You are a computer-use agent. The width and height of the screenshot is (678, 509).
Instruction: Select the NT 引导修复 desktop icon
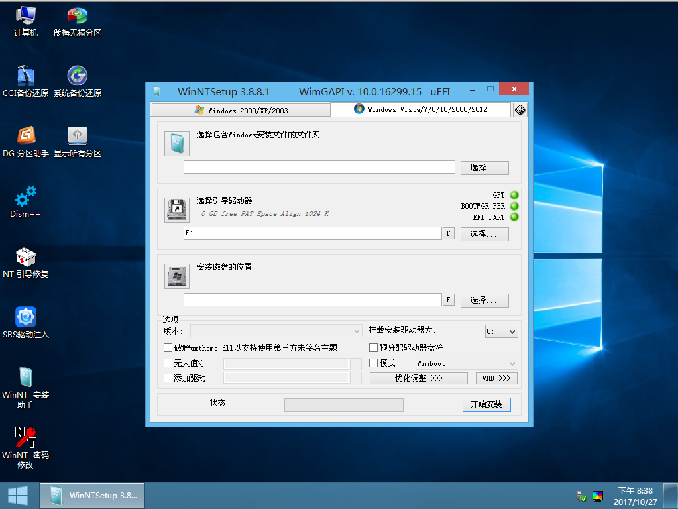coord(25,262)
